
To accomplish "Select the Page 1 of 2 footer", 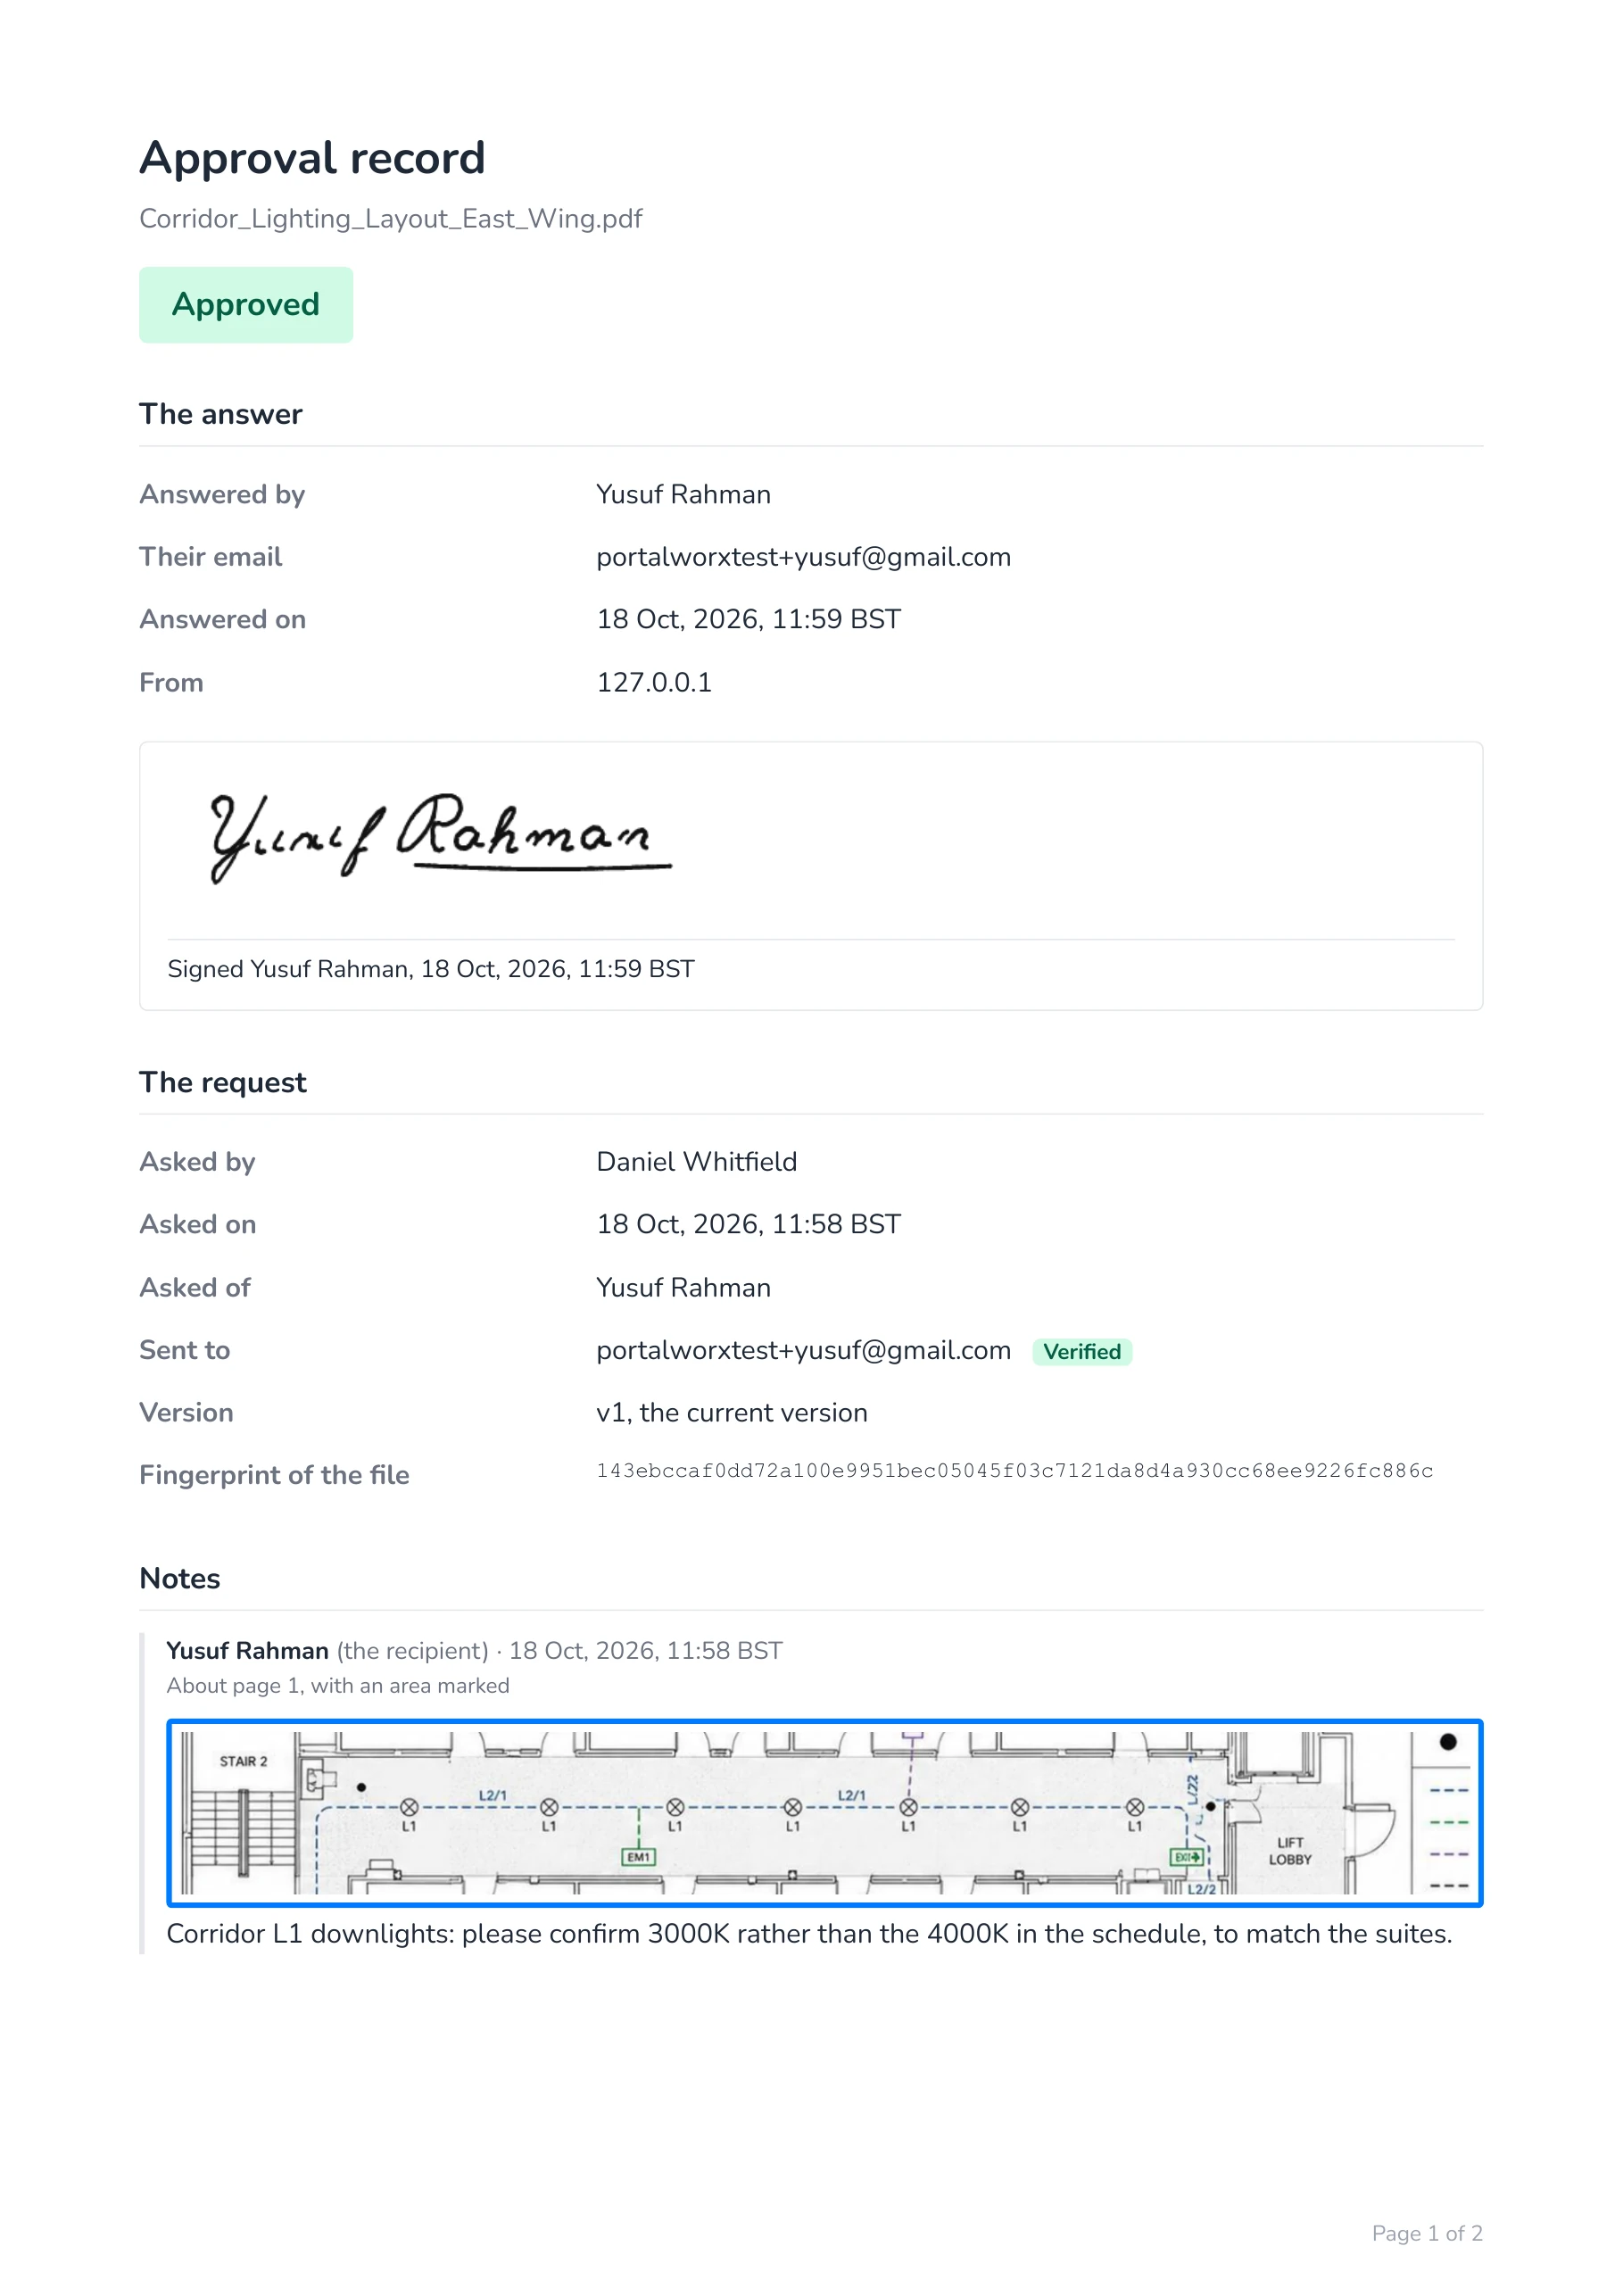I will [1427, 2233].
